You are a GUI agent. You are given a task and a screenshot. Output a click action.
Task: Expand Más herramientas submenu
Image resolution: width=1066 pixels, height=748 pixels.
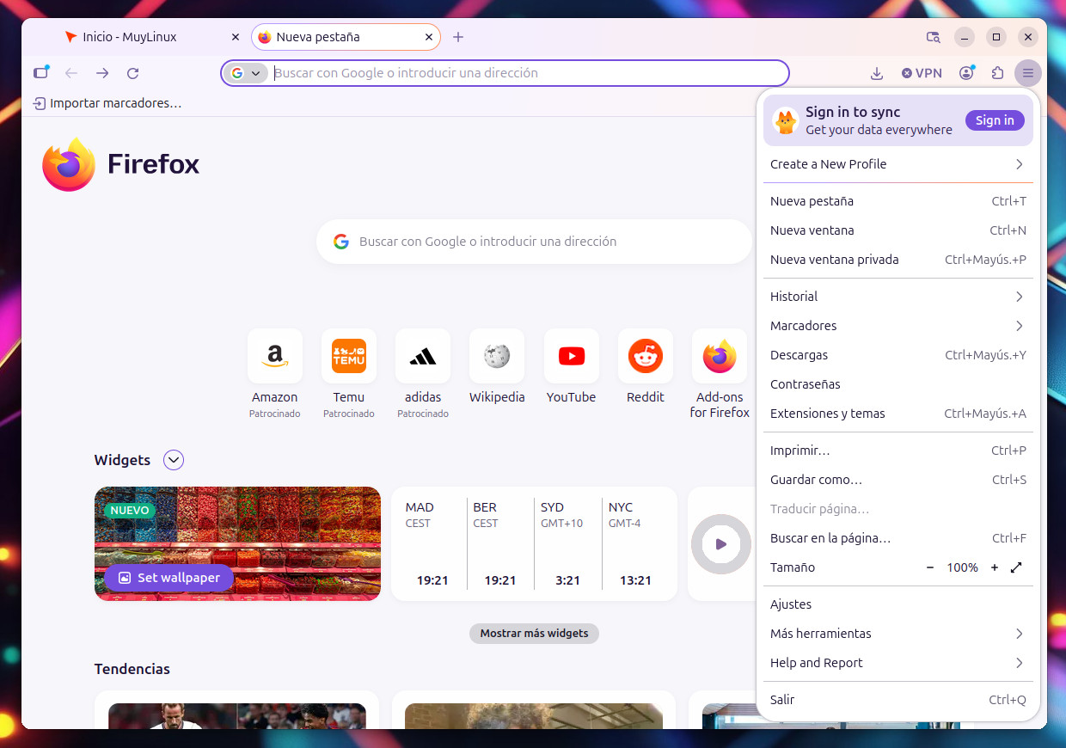(x=898, y=634)
